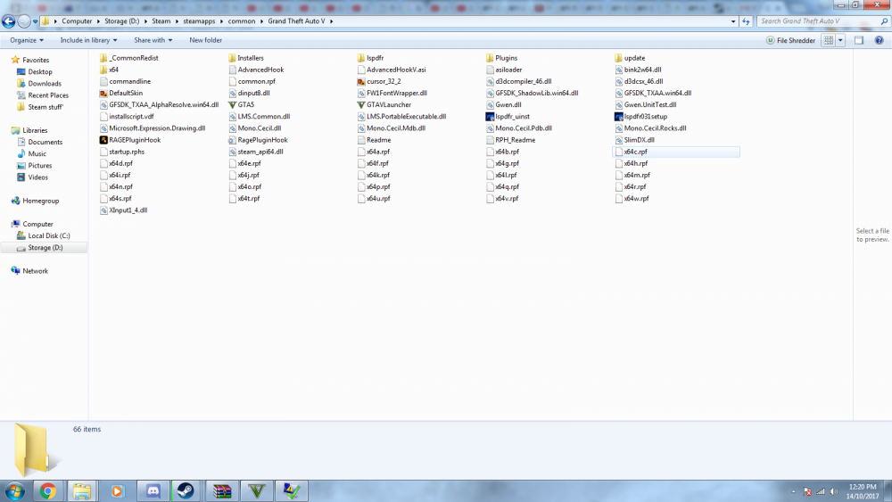Image resolution: width=892 pixels, height=502 pixels.
Task: Select file AdvancedHookV.asi
Action: (391, 70)
